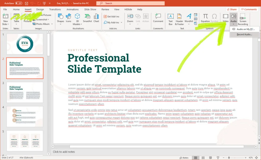Image resolution: width=261 pixels, height=160 pixels.
Task: Insert a Chart
Action: [x=96, y=18]
